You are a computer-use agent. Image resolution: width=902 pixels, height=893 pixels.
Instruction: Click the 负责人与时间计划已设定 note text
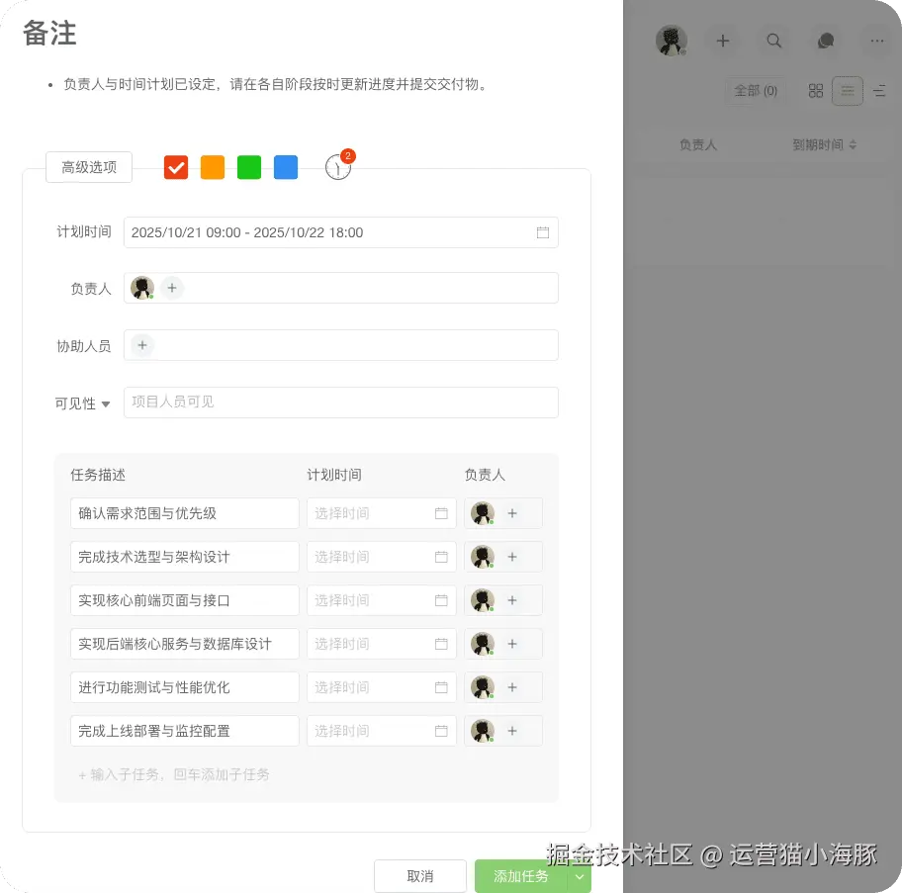[x=275, y=84]
